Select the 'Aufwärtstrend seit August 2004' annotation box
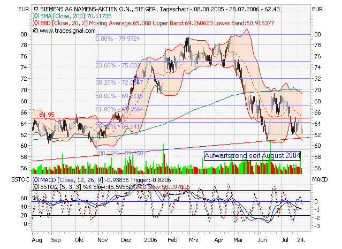The height and width of the screenshot is (249, 342). [253, 156]
